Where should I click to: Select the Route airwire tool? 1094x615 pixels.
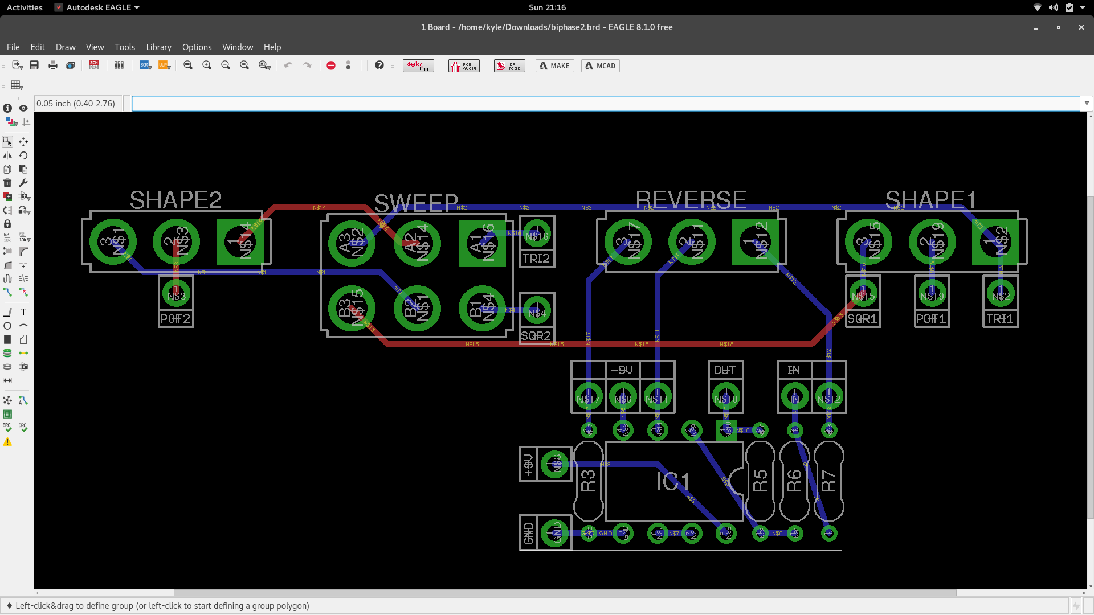[x=7, y=292]
